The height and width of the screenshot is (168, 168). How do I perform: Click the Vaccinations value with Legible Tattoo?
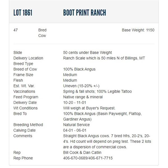(97, 92)
